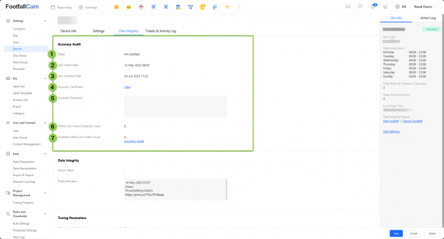This screenshot has height=239, width=444.
Task: Click the Save button
Action: (396, 233)
